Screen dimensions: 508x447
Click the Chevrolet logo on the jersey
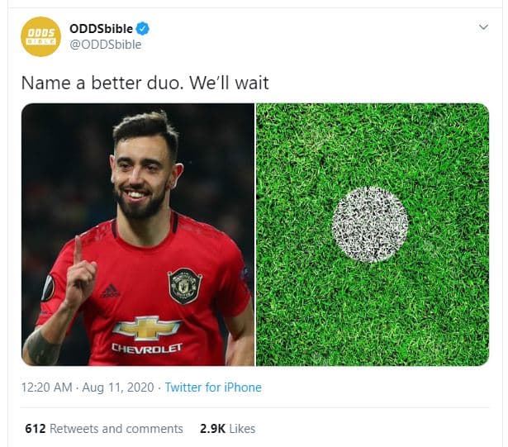147,328
